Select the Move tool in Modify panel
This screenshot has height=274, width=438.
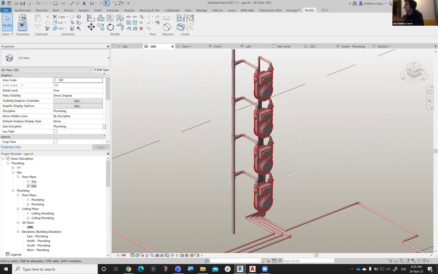pos(91,27)
